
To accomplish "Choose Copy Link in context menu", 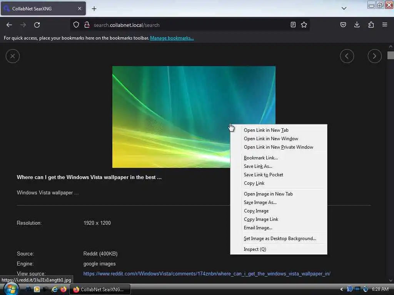I will (279, 183).
